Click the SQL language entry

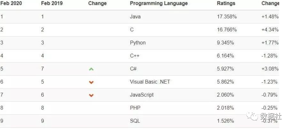point(135,121)
